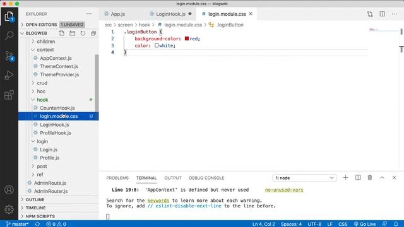The width and height of the screenshot is (404, 227).
Task: Open Source Control view with 4 changes
Action: coord(9,55)
